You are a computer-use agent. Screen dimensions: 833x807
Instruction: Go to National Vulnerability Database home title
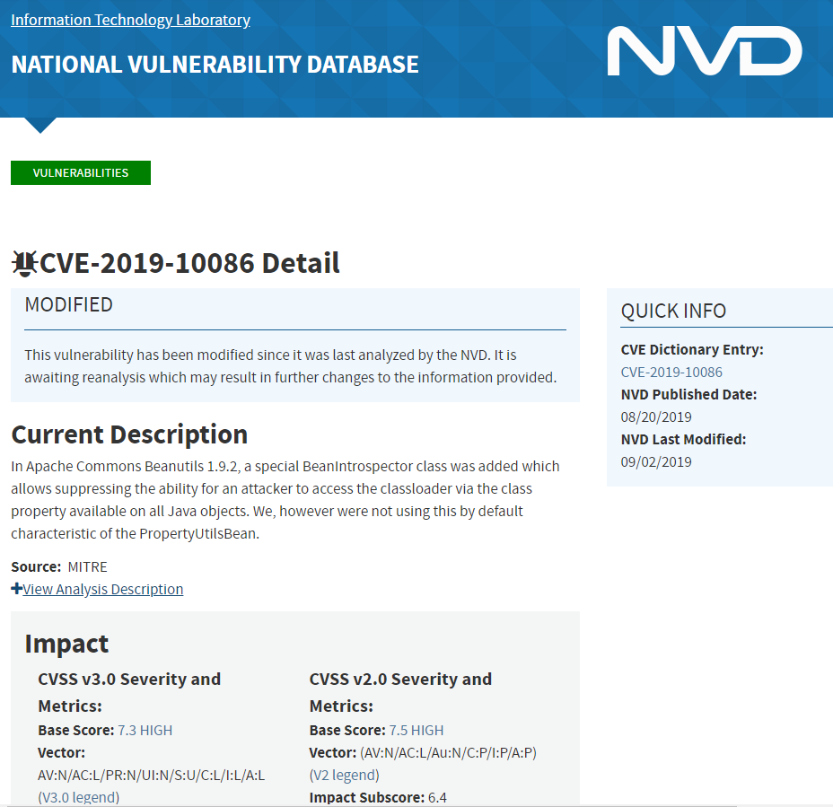tap(215, 65)
